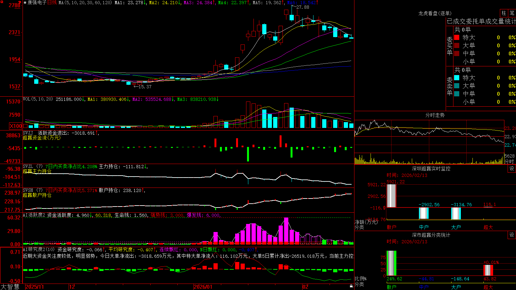Image resolution: width=516 pixels, height=290 pixels.
Task: Click the red 特大 buy-order color swatch
Action: 457,37
